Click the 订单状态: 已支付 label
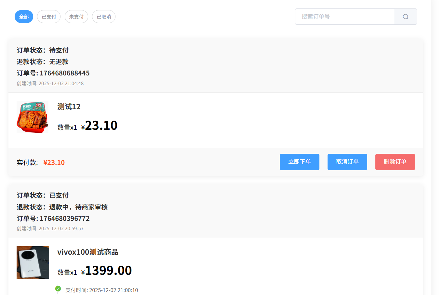Viewport: 444px width, 295px height. coord(43,195)
